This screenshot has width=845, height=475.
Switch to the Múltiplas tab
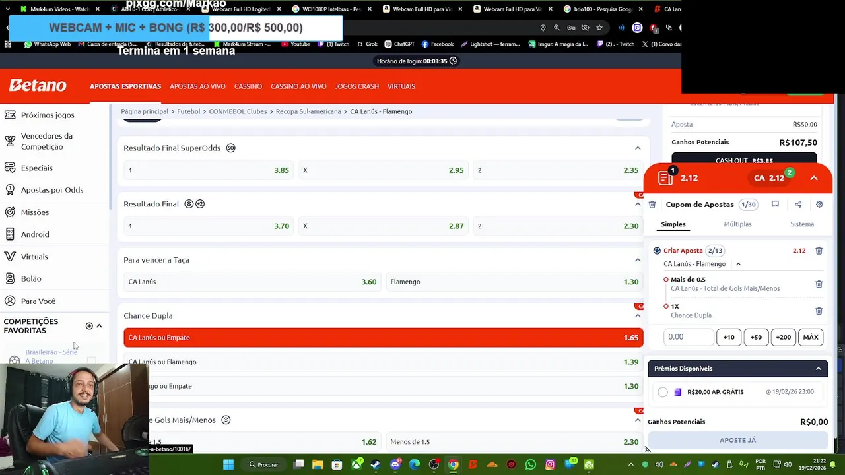pyautogui.click(x=737, y=224)
